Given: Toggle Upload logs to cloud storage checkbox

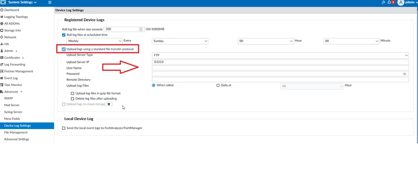Looking at the screenshot, I should (64, 104).
